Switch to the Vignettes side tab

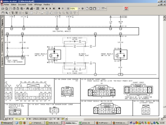[2, 33]
